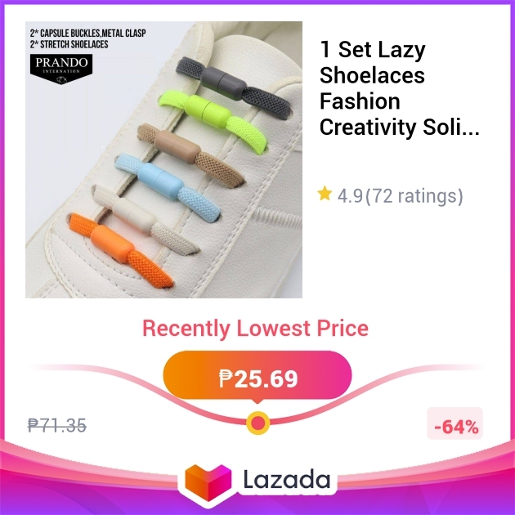
Task: Click the Prando International brand badge
Action: (x=61, y=69)
